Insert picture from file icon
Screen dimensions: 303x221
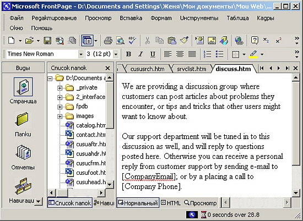pyautogui.click(x=212, y=41)
